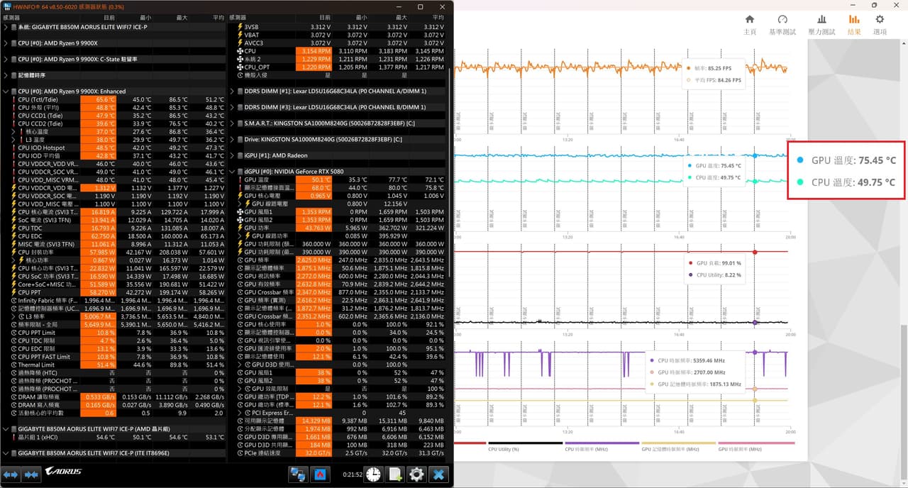Collapse dGPU [#0]: NVIDIA GeForce RTX 5080 group
The image size is (908, 488).
[231, 172]
